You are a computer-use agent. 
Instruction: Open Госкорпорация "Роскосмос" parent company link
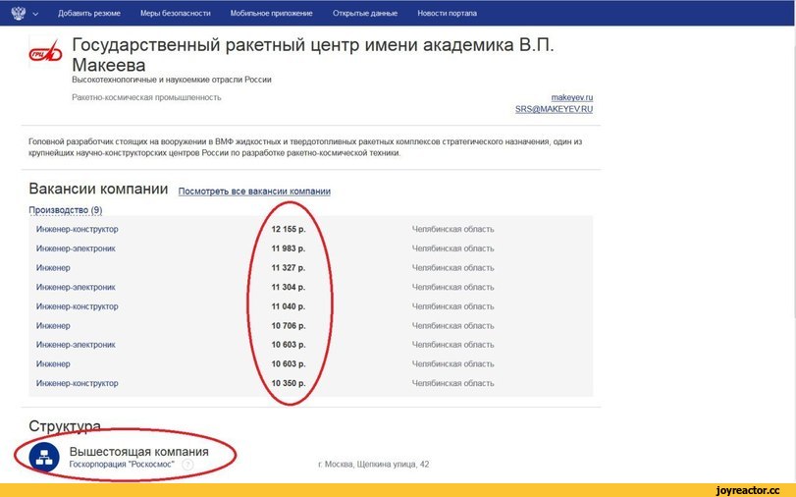(122, 464)
